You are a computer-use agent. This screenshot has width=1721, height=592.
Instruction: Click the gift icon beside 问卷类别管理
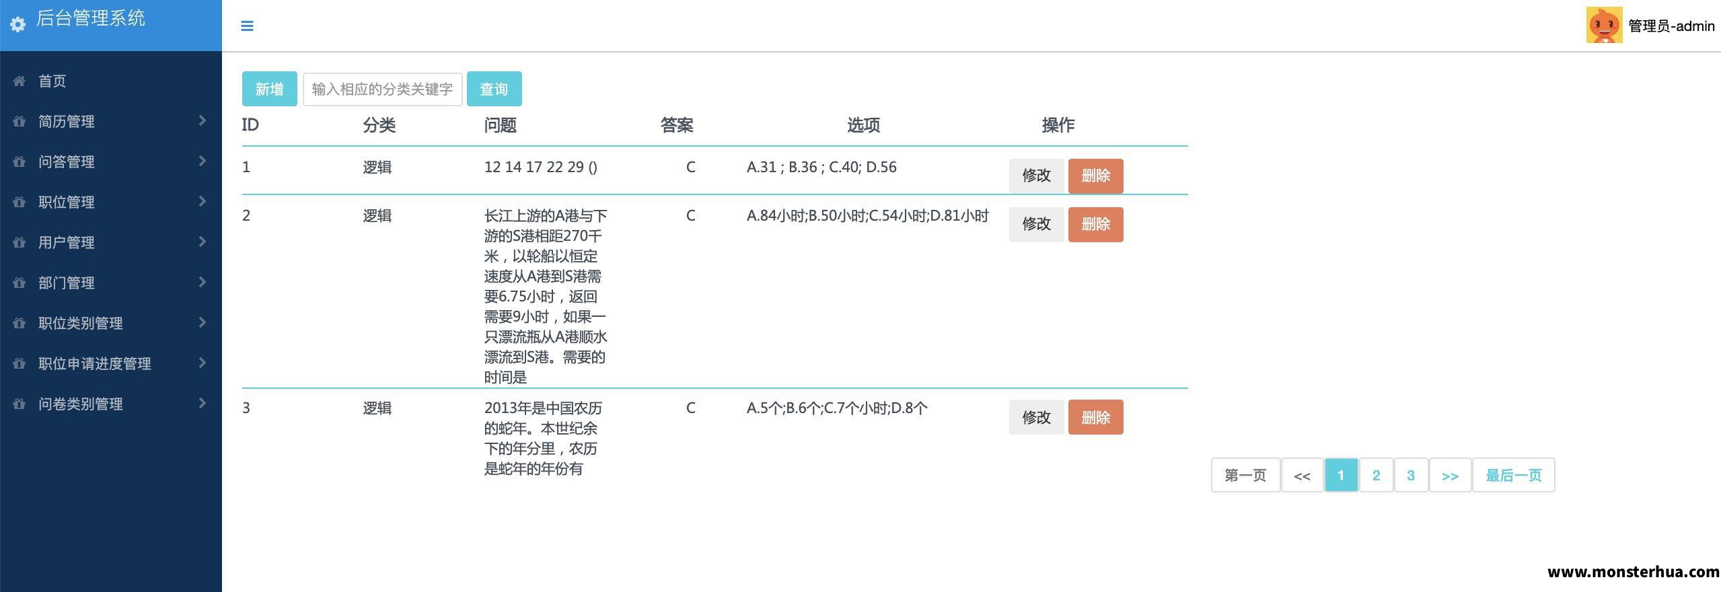coord(20,404)
